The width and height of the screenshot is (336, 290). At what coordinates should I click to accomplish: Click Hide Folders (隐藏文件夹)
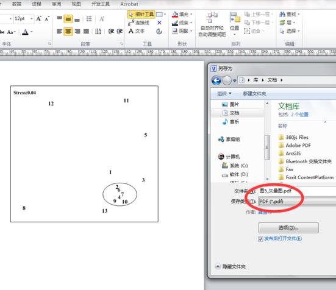click(x=231, y=266)
